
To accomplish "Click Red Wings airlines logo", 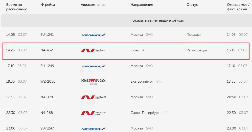I will point(93,81).
